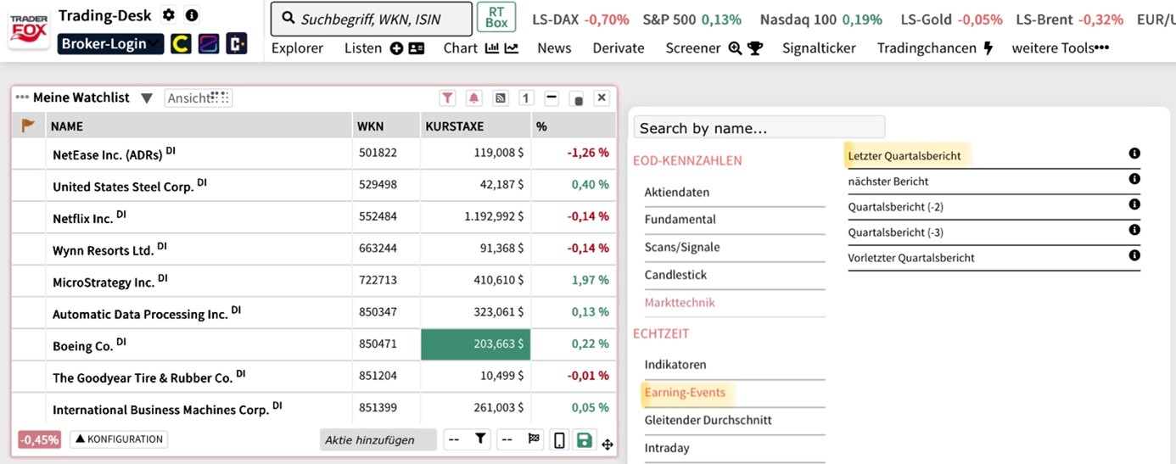This screenshot has height=464, width=1176.
Task: Click the card icon next to Listen
Action: [416, 48]
